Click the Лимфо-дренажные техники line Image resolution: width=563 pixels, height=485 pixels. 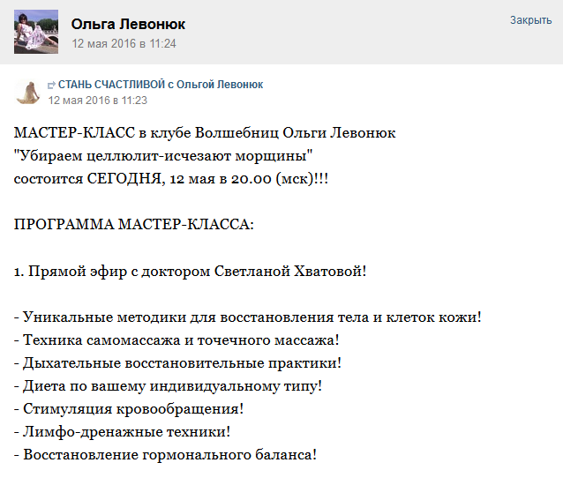(122, 431)
